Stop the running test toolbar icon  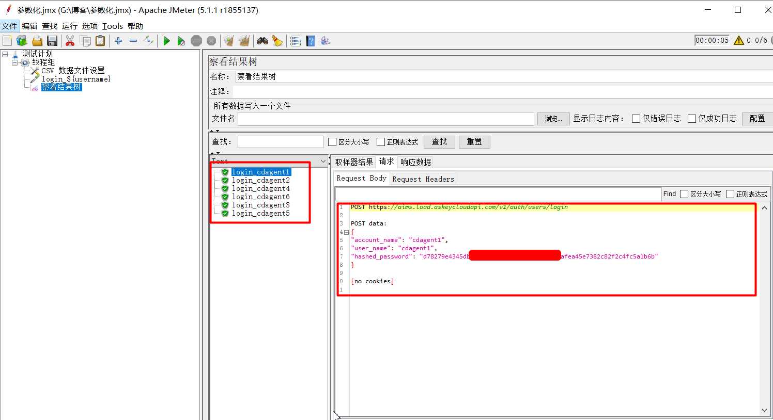(196, 41)
